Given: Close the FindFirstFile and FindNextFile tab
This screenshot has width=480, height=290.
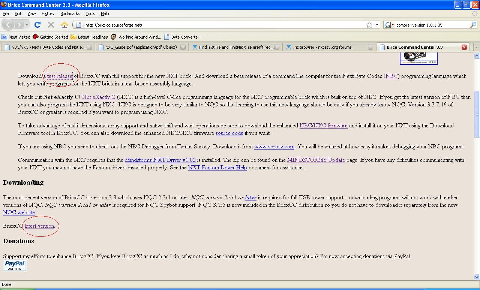Looking at the screenshot, I should coord(277,47).
